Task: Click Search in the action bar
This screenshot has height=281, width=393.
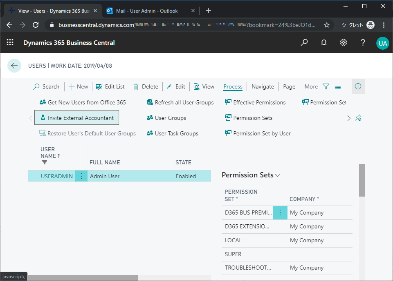Action: 46,86
